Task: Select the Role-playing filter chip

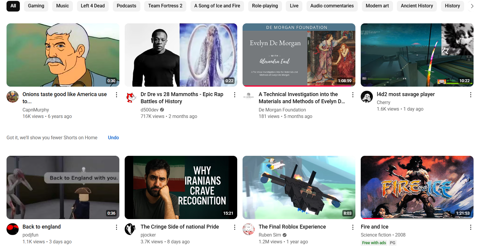Action: [x=265, y=6]
